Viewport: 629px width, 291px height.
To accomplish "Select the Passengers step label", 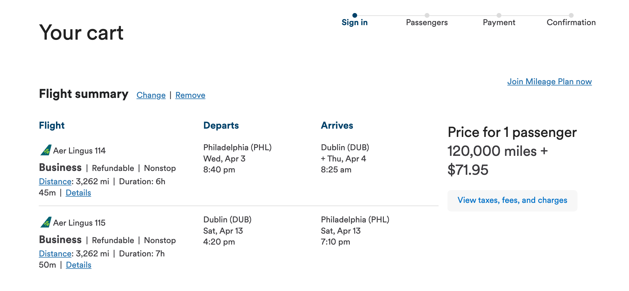I will 427,22.
